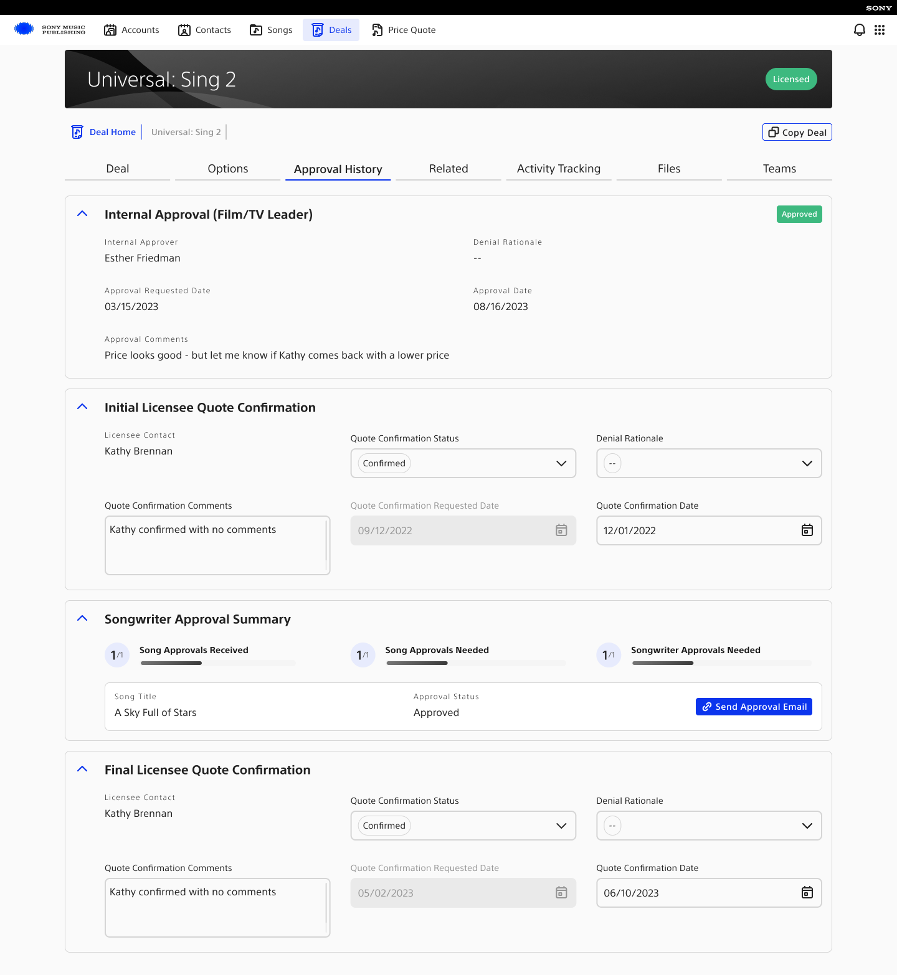
Task: Open the Deals nav icon
Action: click(x=318, y=30)
